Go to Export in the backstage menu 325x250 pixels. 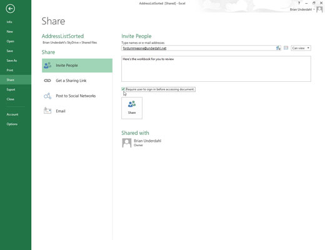tap(11, 89)
